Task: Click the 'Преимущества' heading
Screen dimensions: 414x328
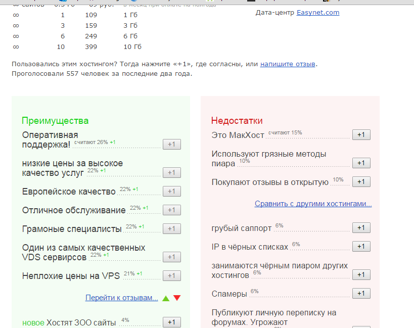Action: pyautogui.click(x=55, y=121)
